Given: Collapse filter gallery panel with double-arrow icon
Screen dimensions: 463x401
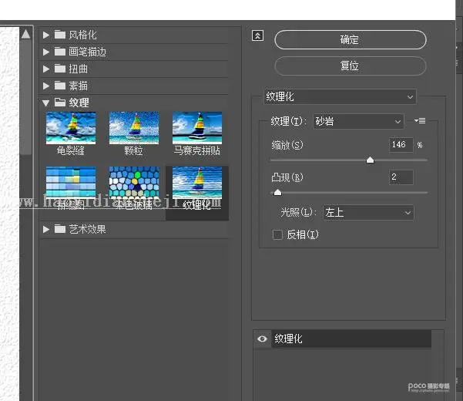Looking at the screenshot, I should (257, 35).
